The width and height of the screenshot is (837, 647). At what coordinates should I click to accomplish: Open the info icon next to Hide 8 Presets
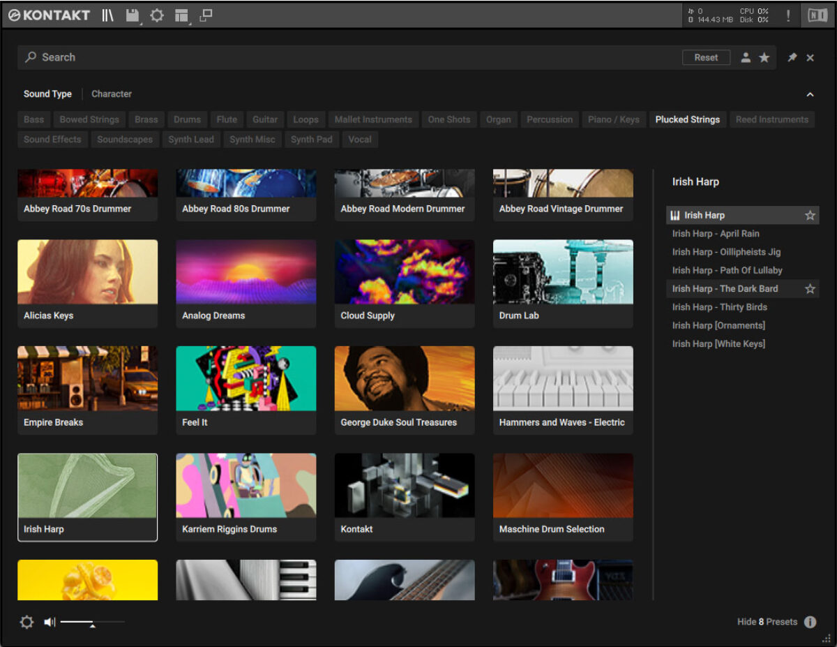(x=810, y=622)
